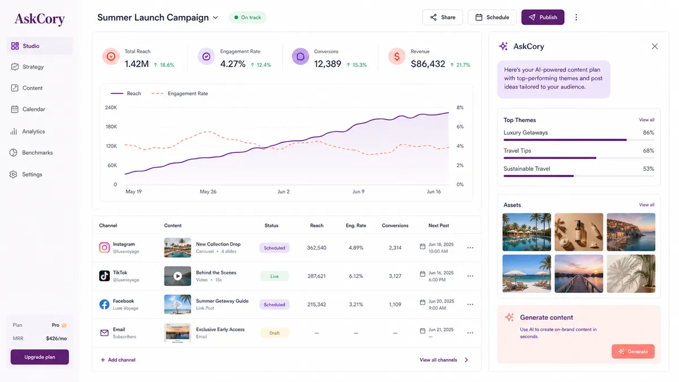This screenshot has height=382, width=679.
Task: Click the Draft status badge
Action: pyautogui.click(x=274, y=333)
